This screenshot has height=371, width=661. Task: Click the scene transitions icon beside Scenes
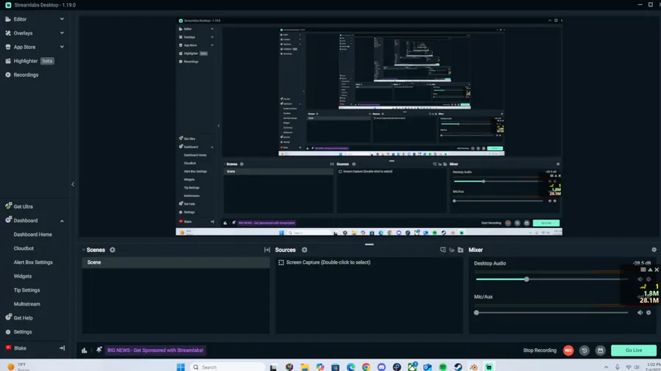point(267,250)
